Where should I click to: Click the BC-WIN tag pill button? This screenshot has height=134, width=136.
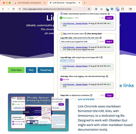(67, 61)
